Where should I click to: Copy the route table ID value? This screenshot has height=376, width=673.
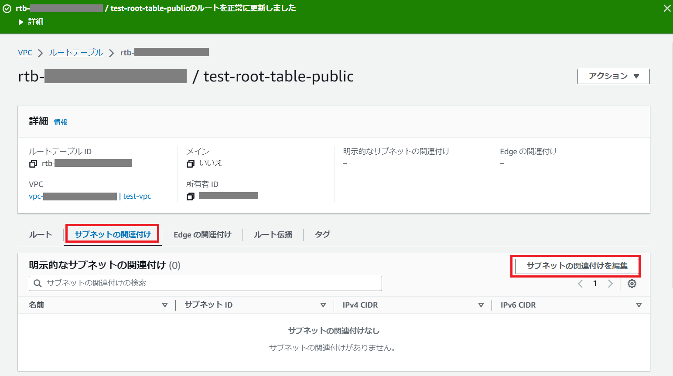33,164
